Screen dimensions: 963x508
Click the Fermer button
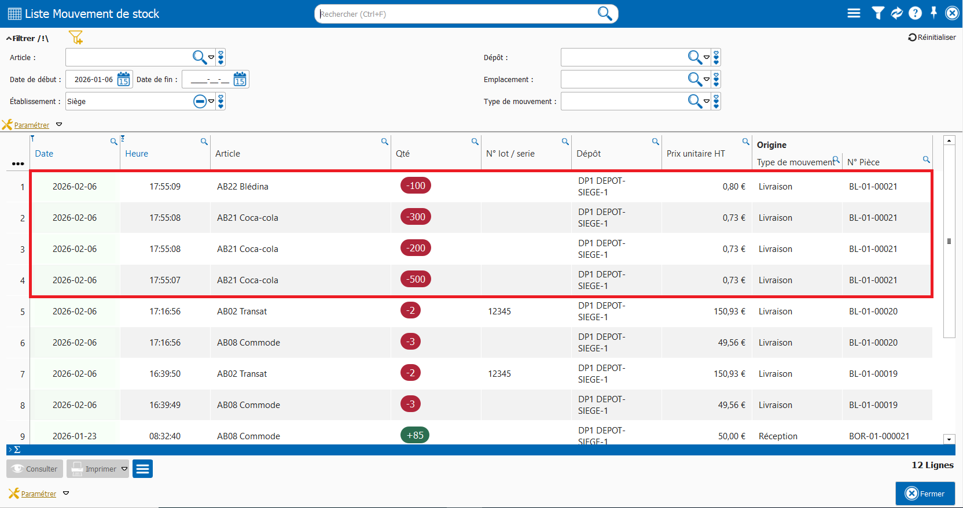(925, 494)
